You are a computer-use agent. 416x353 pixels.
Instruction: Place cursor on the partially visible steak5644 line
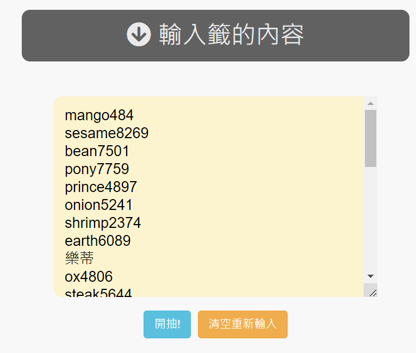point(98,293)
